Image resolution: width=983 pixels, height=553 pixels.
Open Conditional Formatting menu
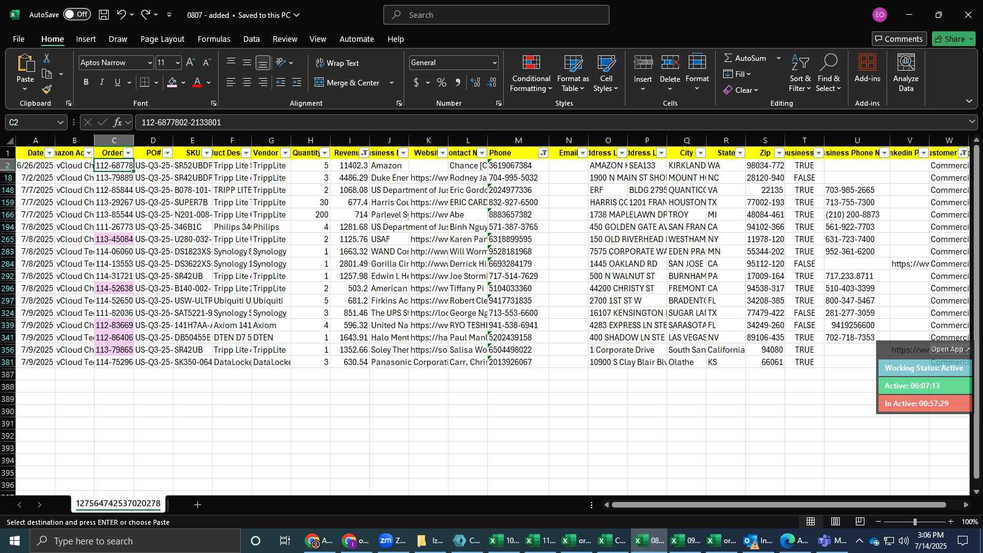click(531, 74)
